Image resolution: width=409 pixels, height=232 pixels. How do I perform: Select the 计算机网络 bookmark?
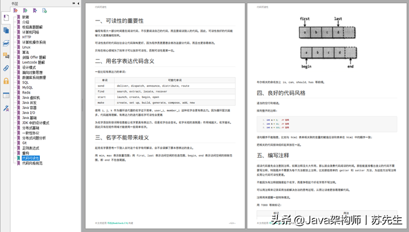(x=31, y=32)
